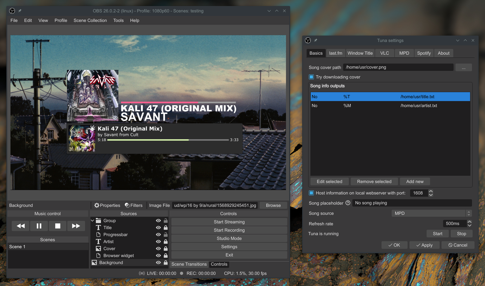Open Filters for the selected source
The image size is (485, 286).
(134, 205)
